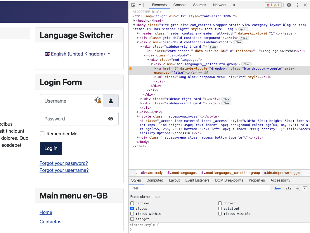Click the Log in button
Screen dimensions: 310x233
[51, 148]
